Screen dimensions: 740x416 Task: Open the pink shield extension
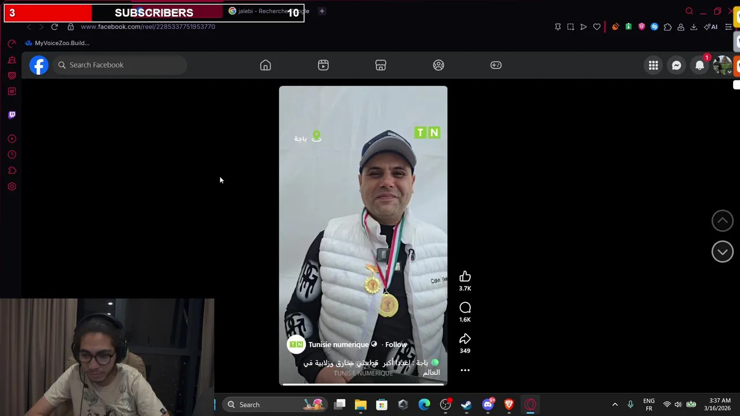[x=642, y=27]
